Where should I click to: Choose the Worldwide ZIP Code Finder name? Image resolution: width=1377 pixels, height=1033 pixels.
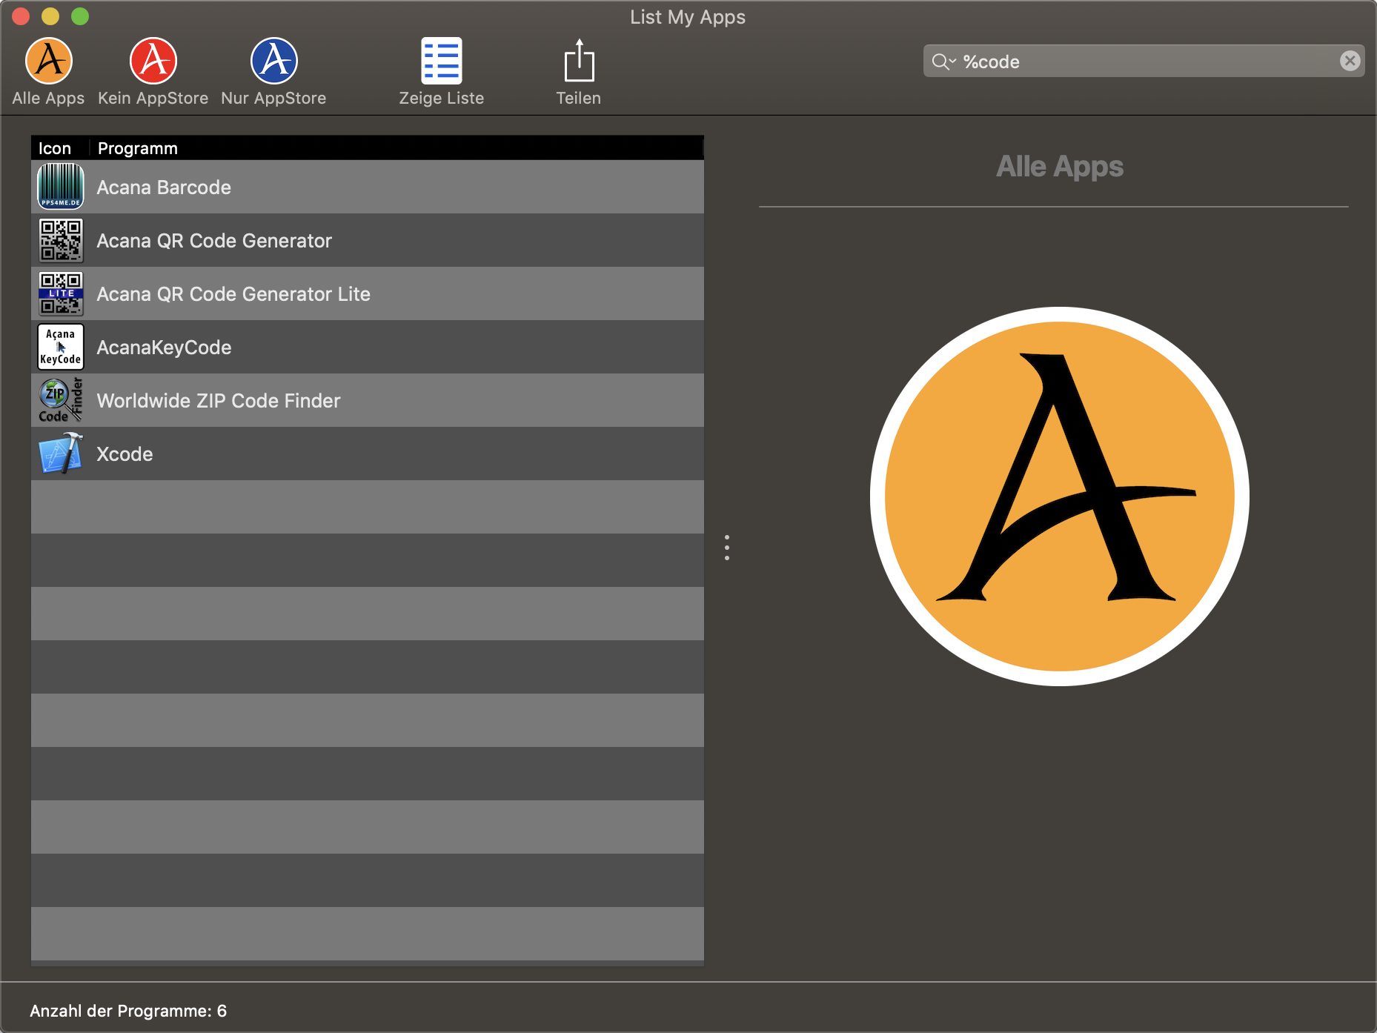(219, 401)
